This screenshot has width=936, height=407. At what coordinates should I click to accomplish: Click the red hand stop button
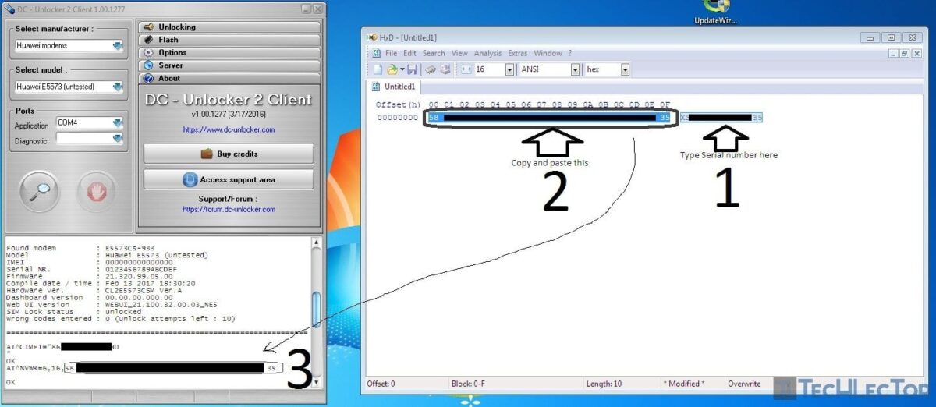pos(96,190)
